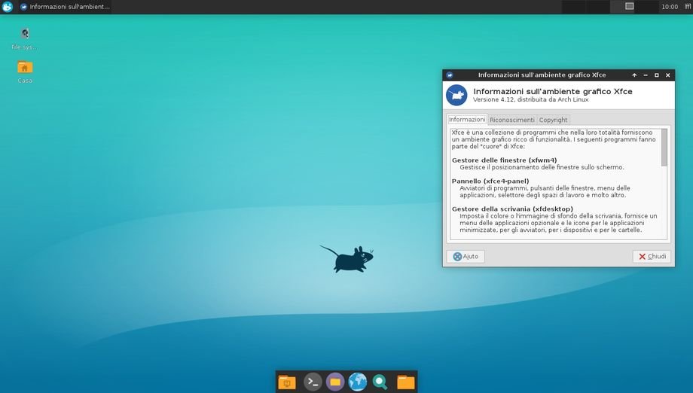The image size is (693, 393).
Task: Click the Aiuto help button
Action: pos(466,257)
